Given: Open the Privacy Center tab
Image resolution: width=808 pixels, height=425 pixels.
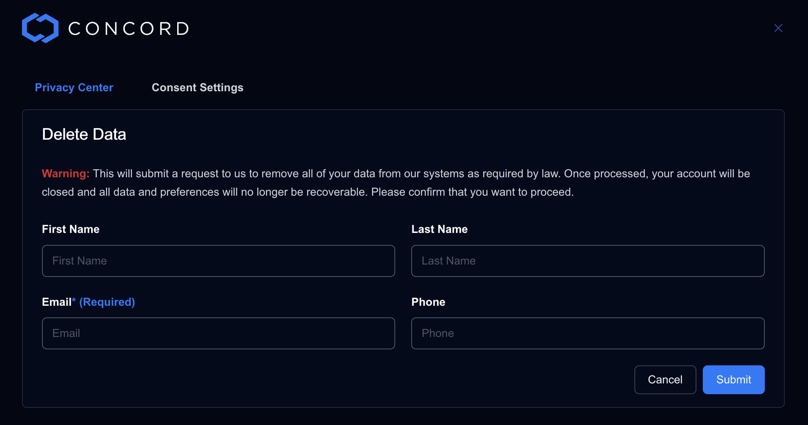Looking at the screenshot, I should tap(74, 87).
